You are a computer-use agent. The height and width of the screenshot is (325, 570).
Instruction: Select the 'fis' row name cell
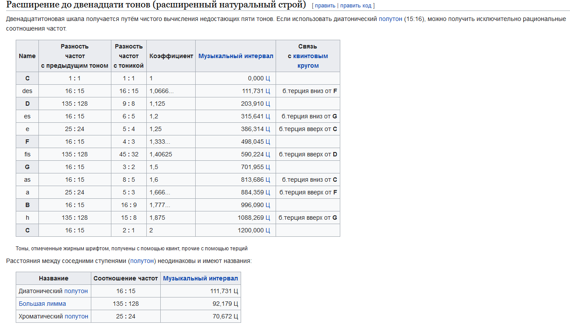[28, 154]
